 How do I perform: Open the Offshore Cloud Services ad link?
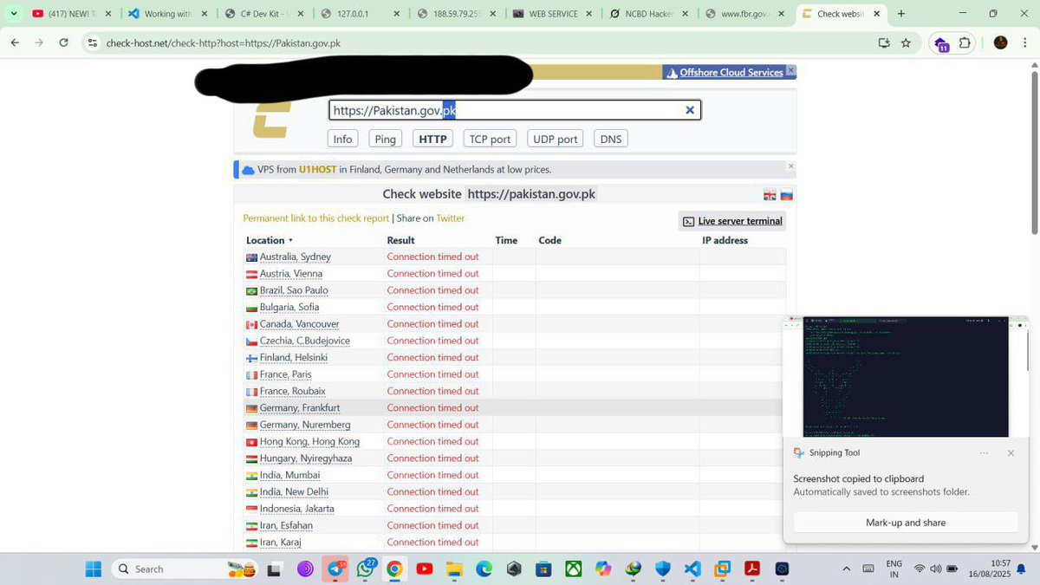point(731,73)
